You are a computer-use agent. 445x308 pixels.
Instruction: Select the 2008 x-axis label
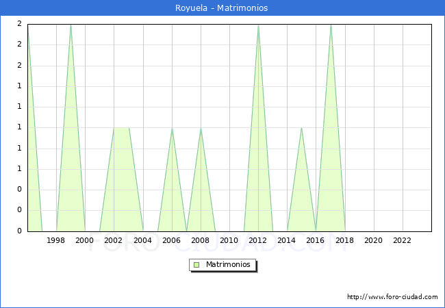[200, 240]
